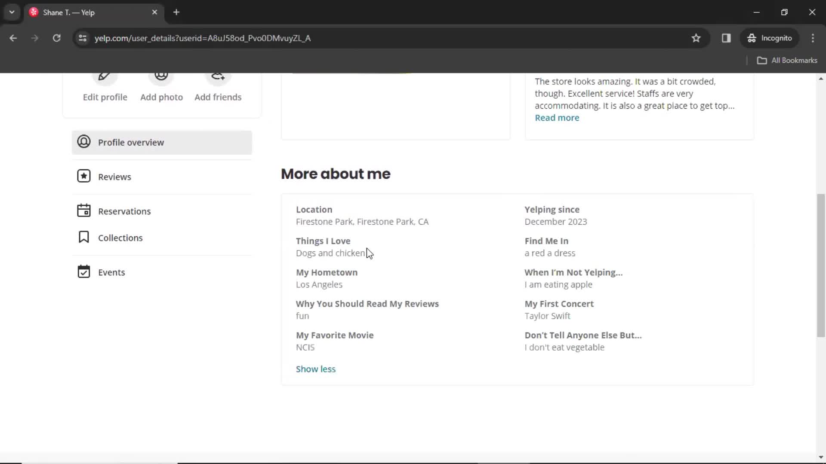Screen dimensions: 826x464
Task: Go to Reservations
Action: coord(162,211)
